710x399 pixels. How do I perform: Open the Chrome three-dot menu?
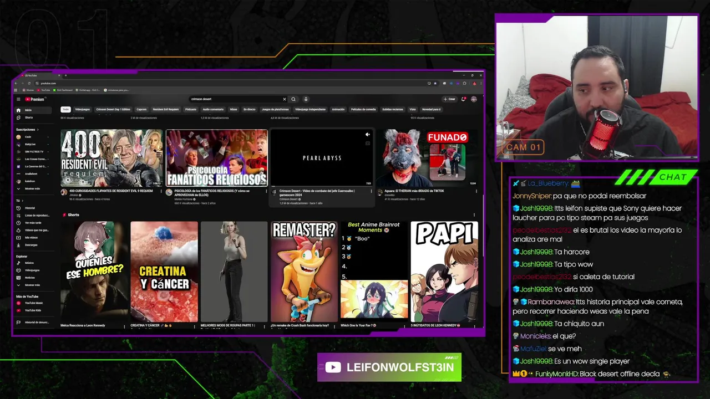(x=480, y=83)
